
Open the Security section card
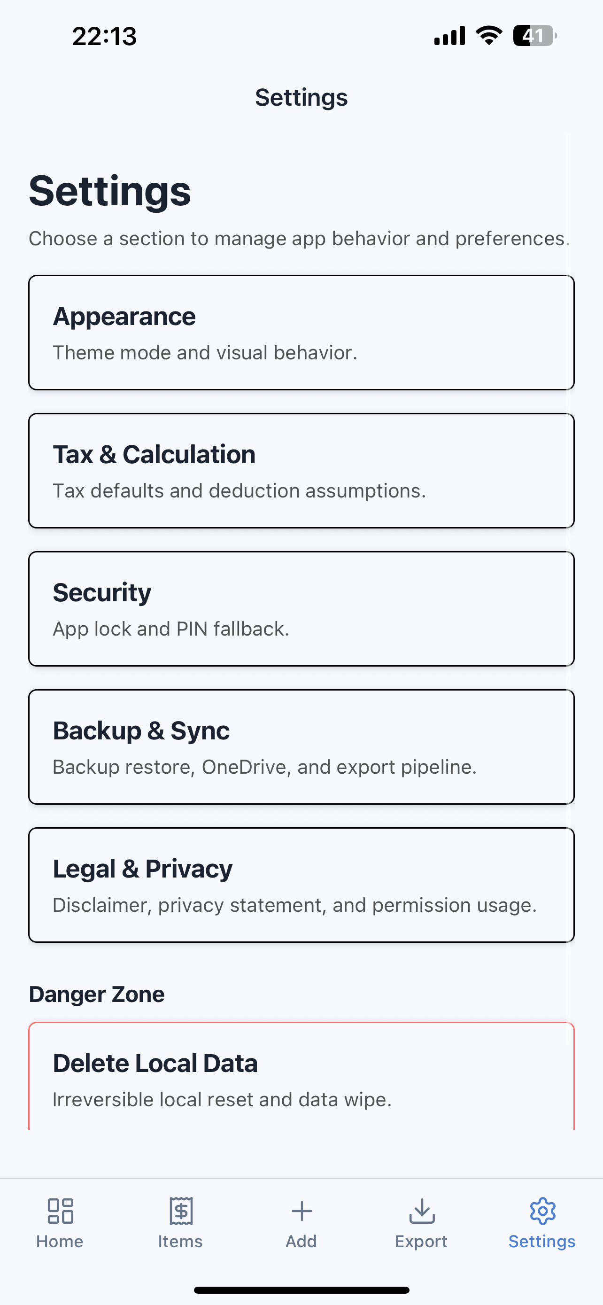pyautogui.click(x=301, y=609)
